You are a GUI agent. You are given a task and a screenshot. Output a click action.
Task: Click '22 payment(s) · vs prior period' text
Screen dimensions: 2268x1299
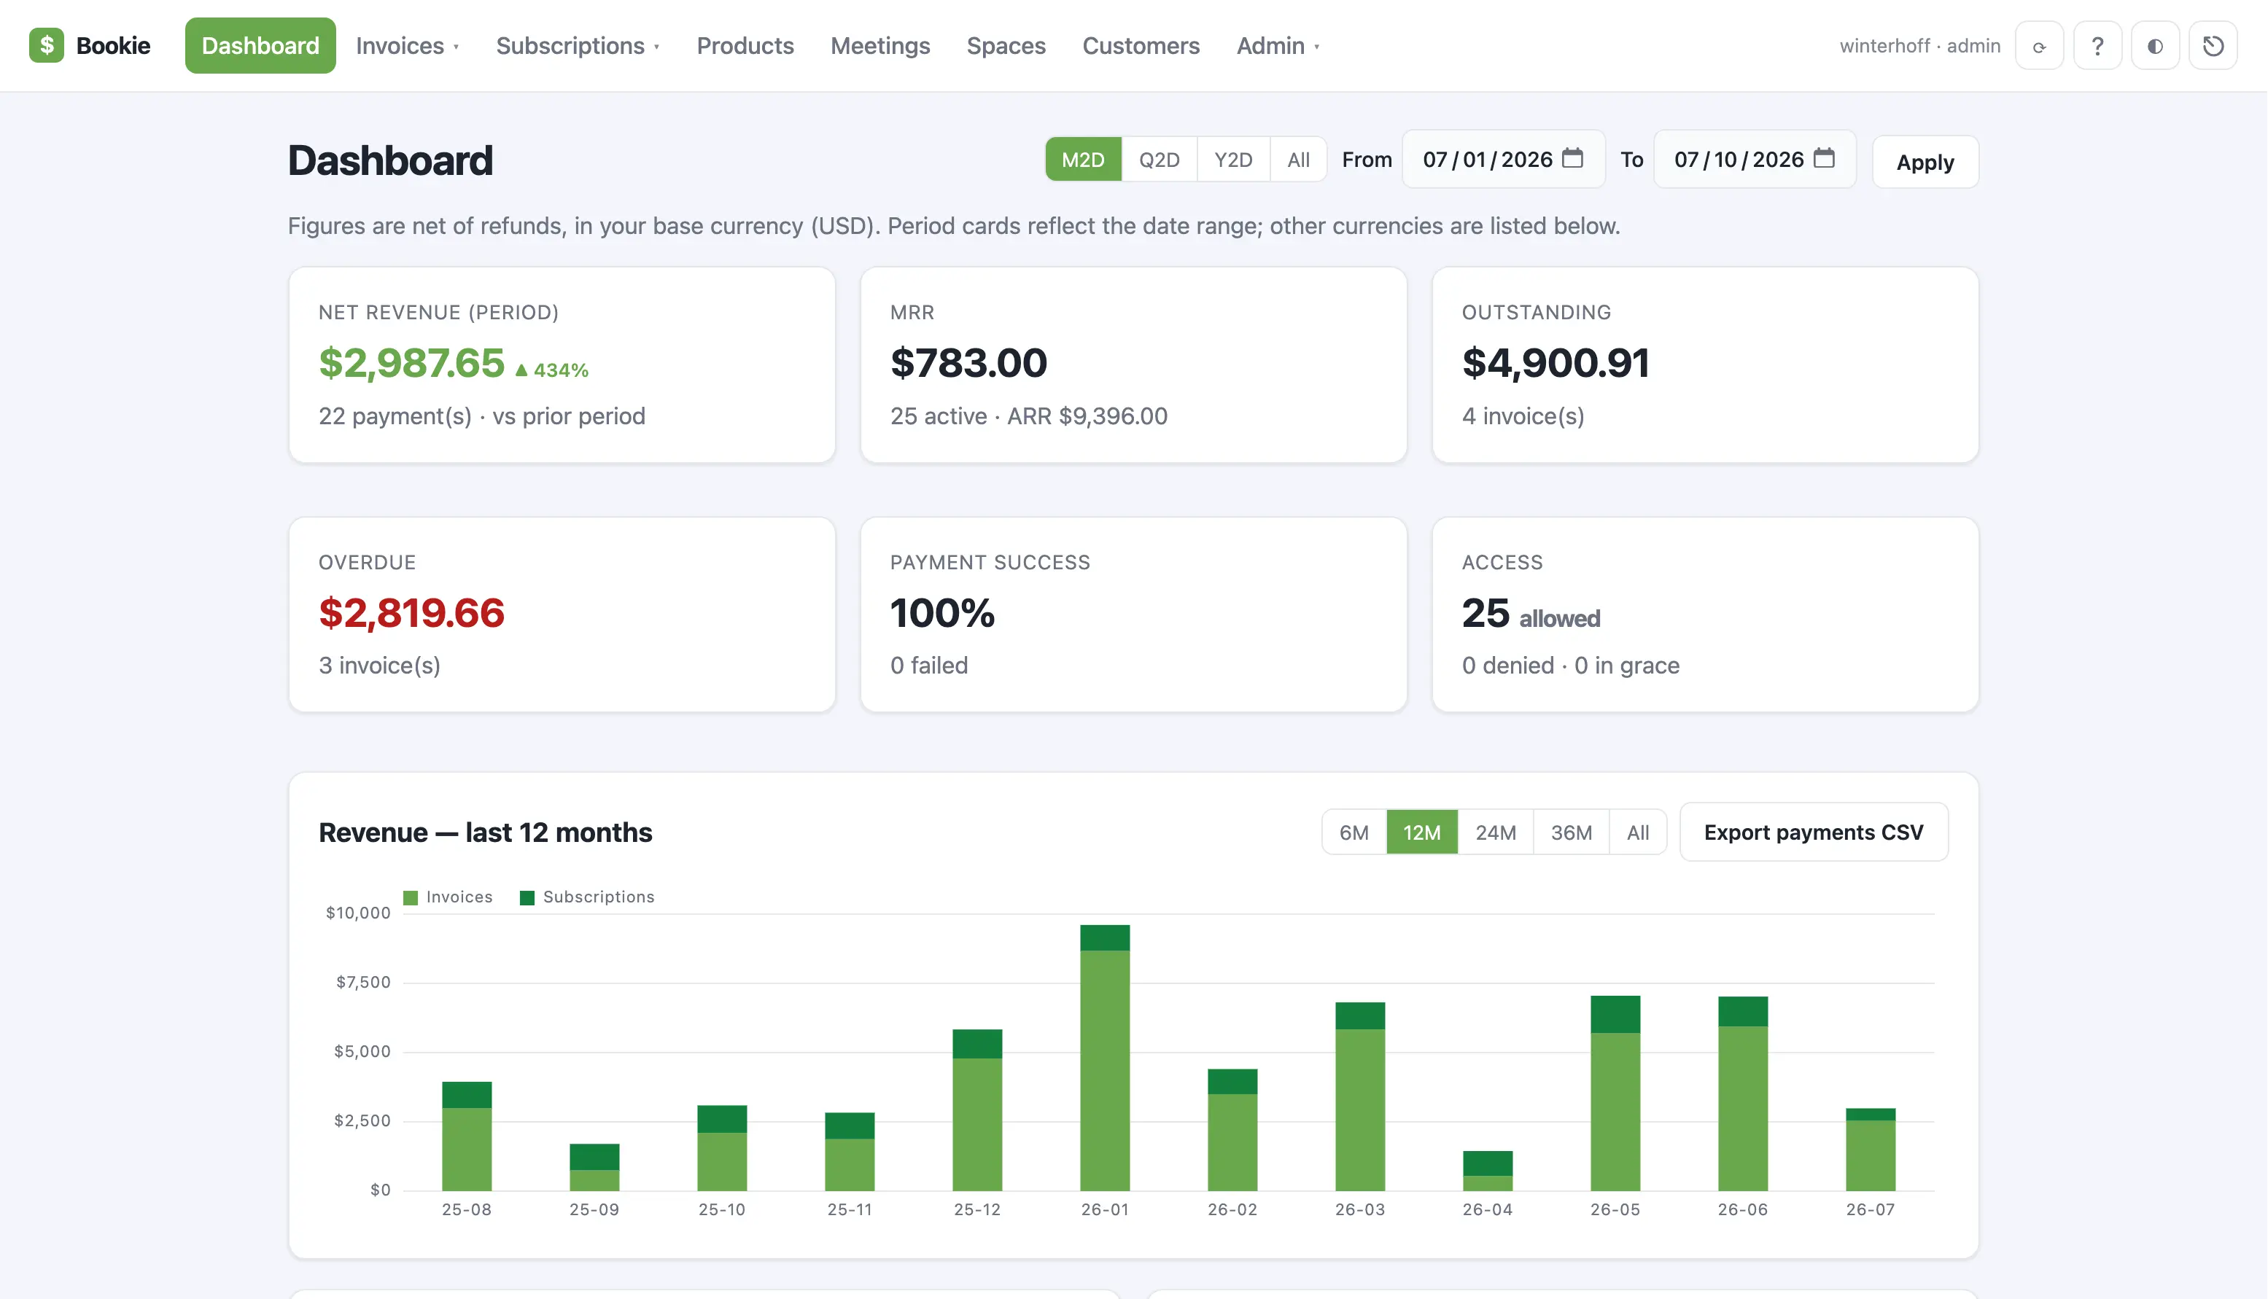482,416
